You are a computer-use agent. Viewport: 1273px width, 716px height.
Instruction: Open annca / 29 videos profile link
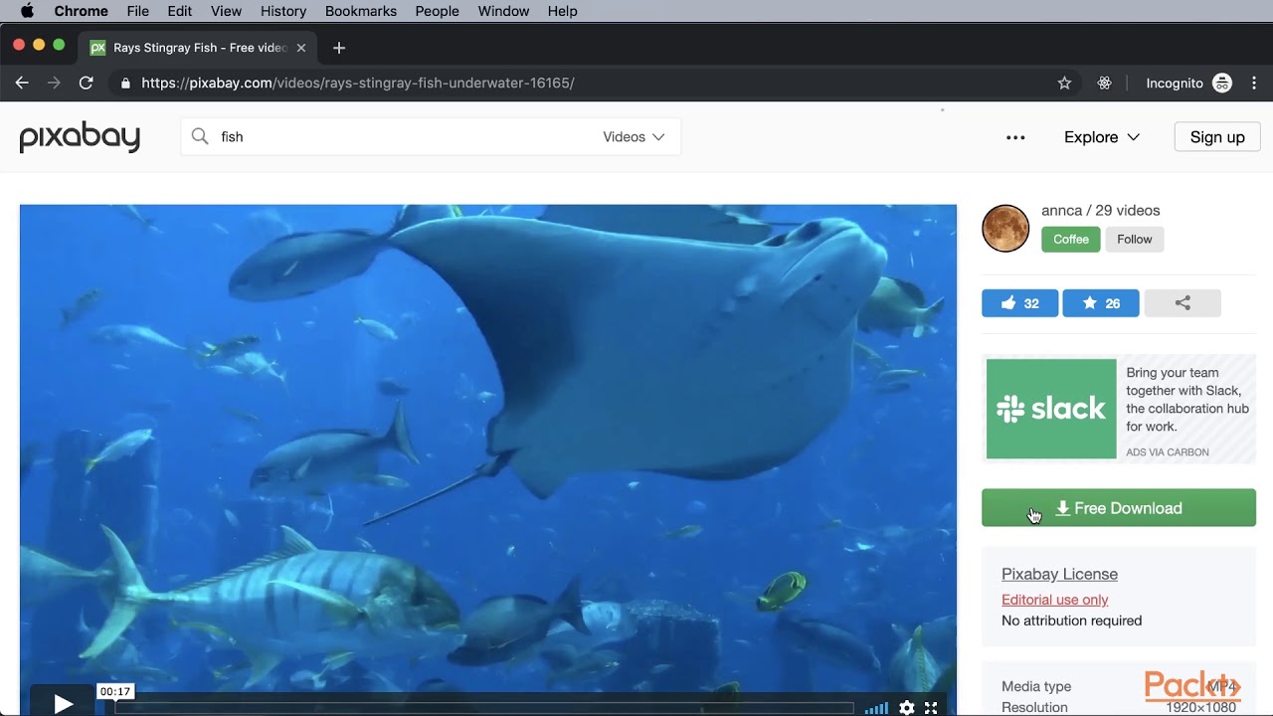(1101, 211)
